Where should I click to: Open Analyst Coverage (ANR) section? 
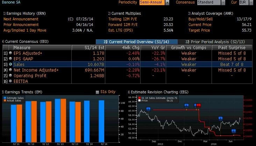pyautogui.click(x=211, y=13)
